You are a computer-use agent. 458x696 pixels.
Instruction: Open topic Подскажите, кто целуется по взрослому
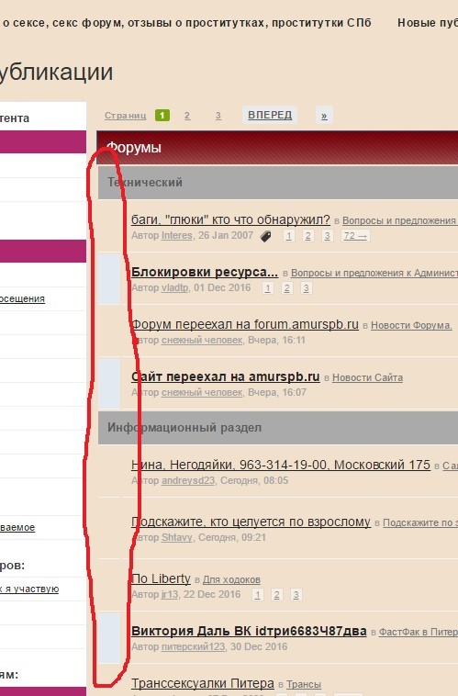251,522
